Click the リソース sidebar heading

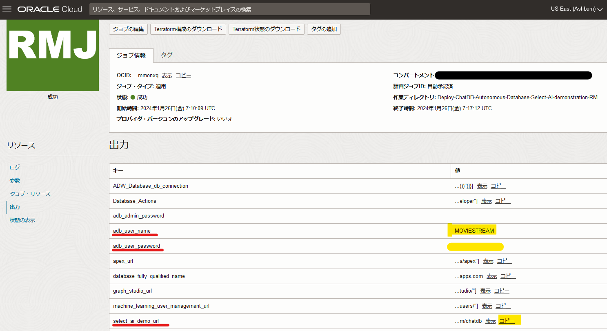tap(21, 145)
